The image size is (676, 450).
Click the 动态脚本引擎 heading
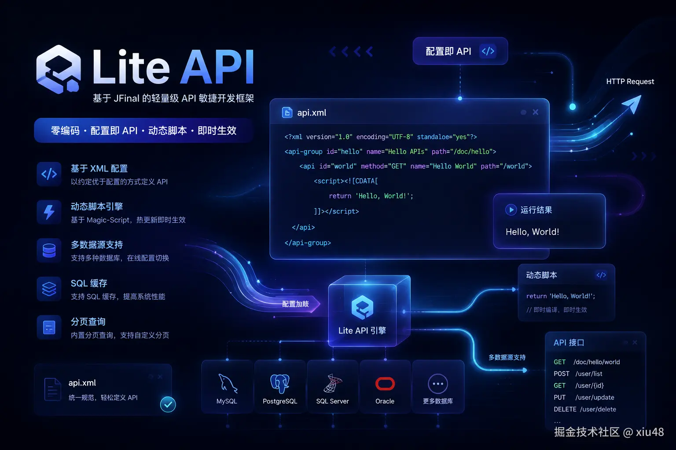[97, 207]
